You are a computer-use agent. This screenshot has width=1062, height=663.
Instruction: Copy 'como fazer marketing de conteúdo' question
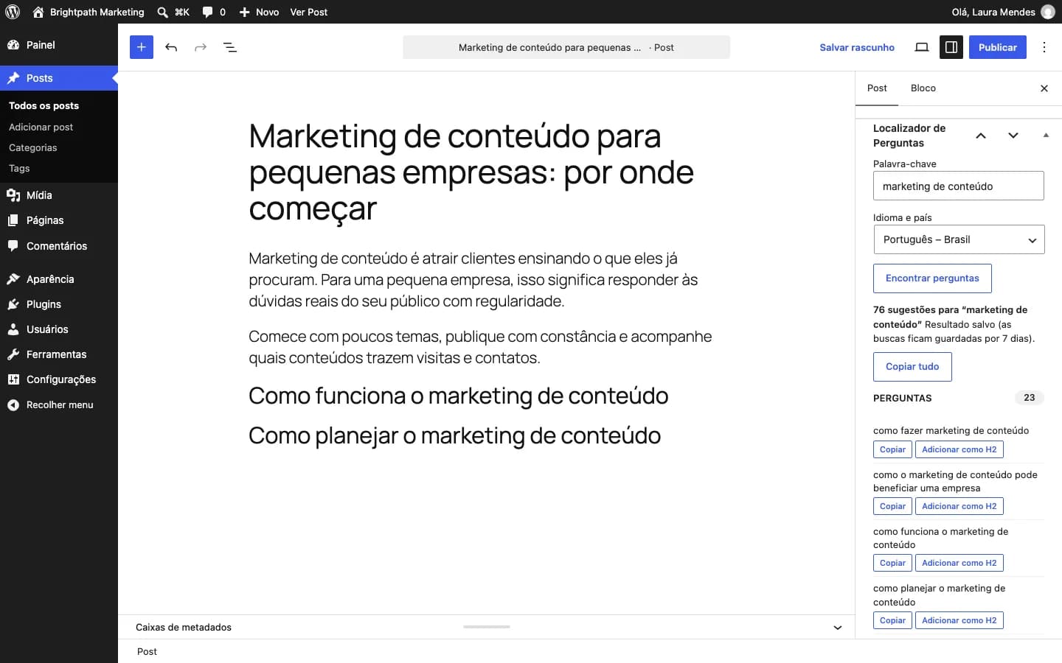(x=892, y=449)
